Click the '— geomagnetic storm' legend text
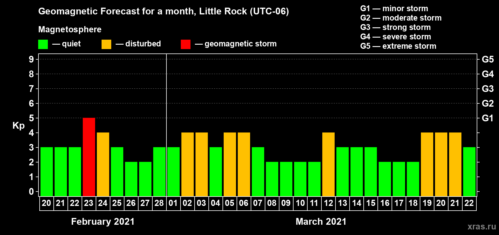The width and height of the screenshot is (499, 235). (x=236, y=44)
